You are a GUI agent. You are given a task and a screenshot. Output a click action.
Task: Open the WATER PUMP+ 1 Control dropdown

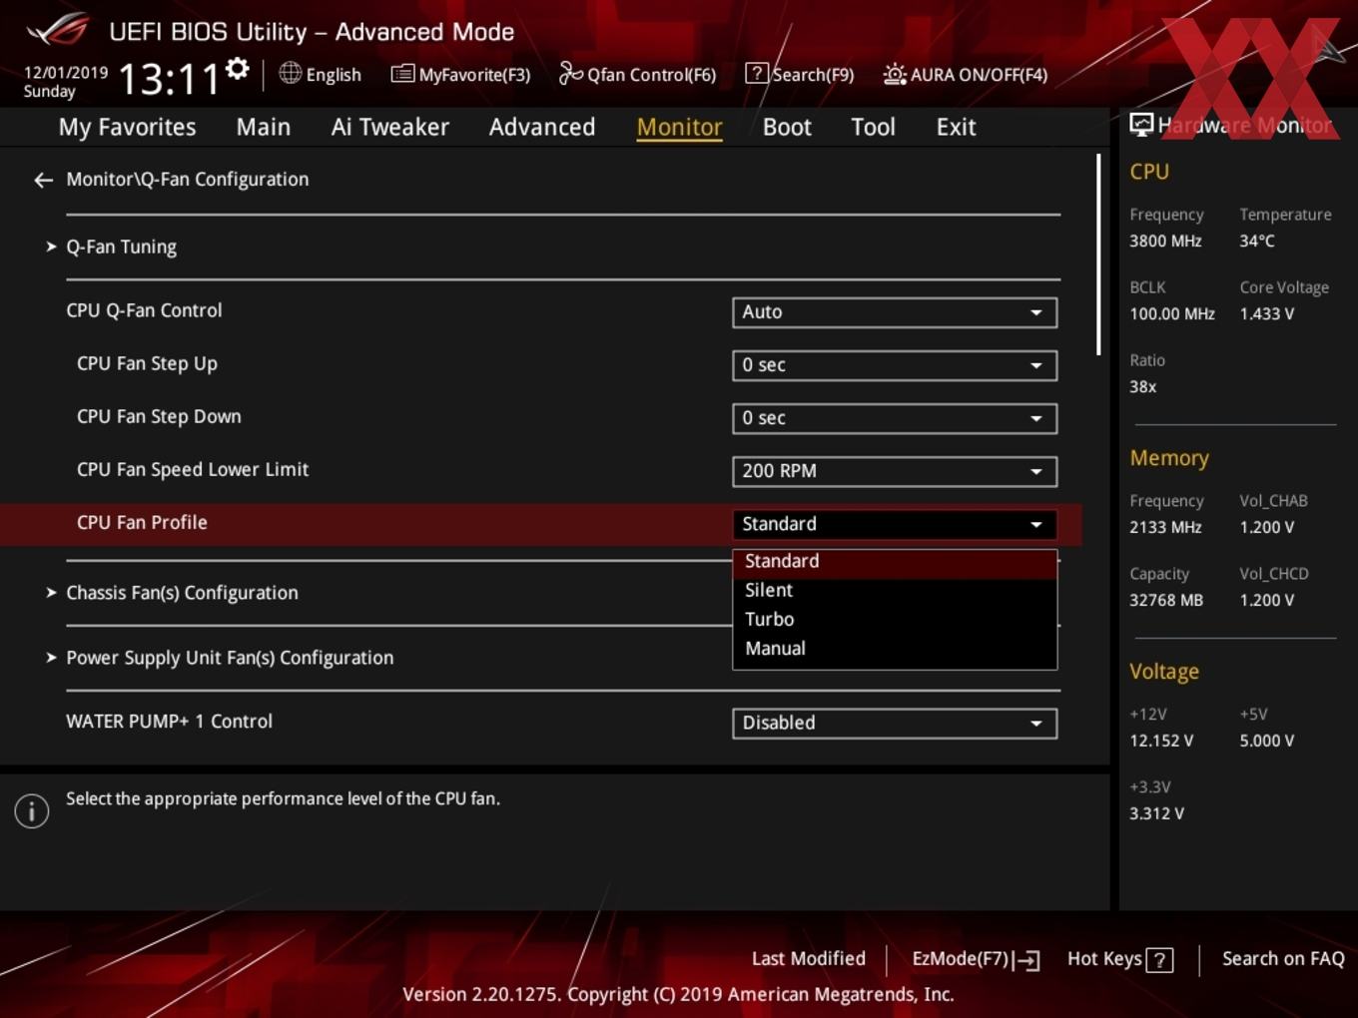[895, 723]
